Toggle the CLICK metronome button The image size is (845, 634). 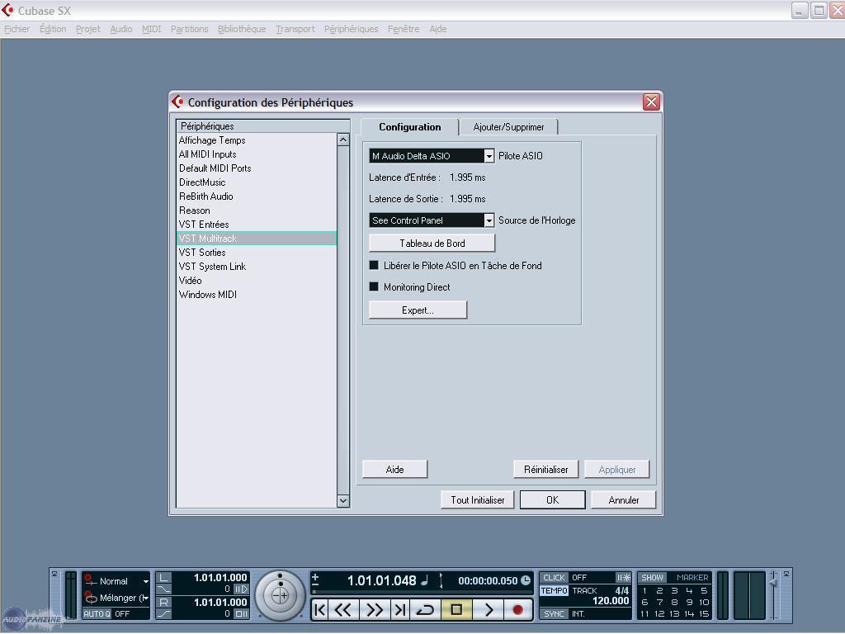(x=554, y=577)
